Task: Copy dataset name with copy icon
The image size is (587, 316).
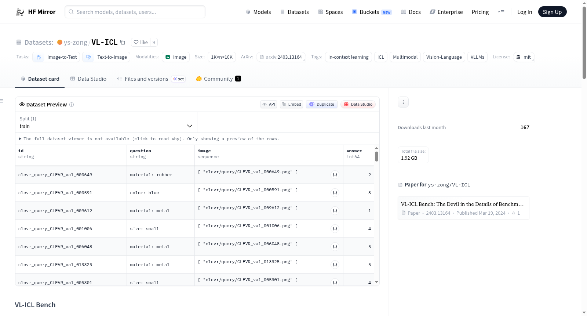Action: [x=123, y=42]
